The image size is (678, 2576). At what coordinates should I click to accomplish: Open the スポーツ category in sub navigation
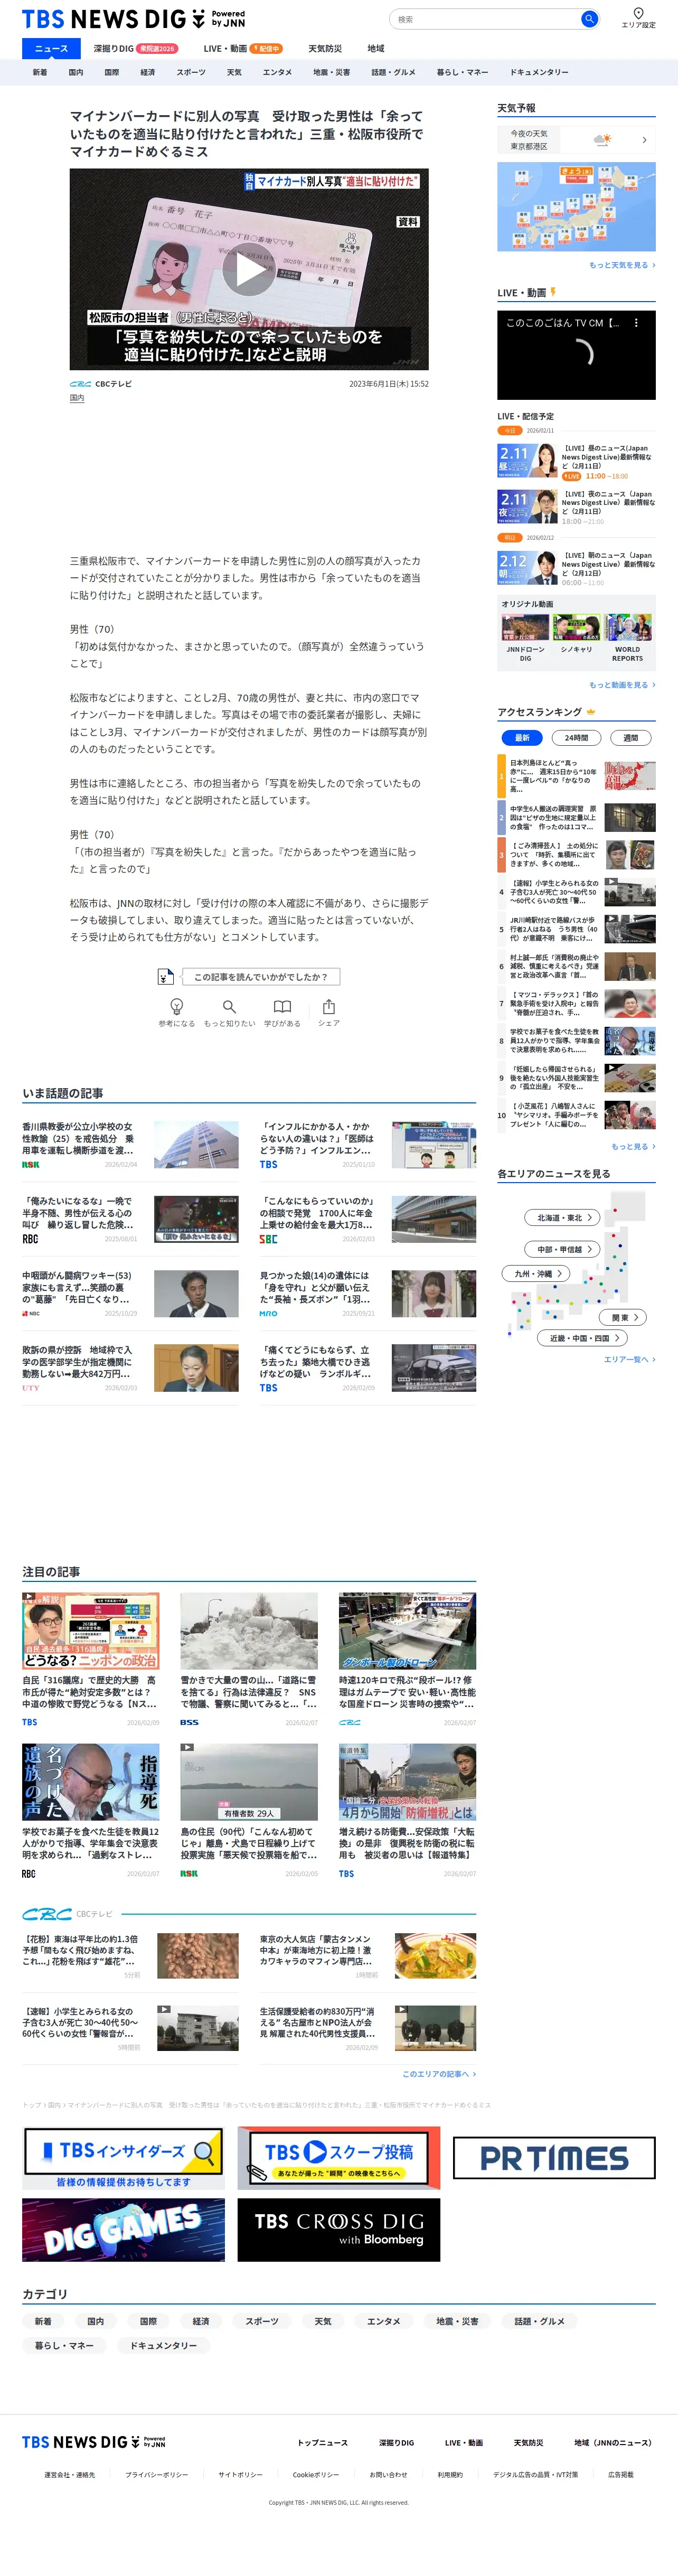click(x=191, y=72)
